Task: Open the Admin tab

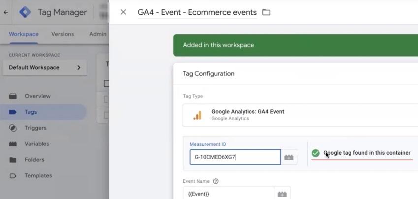Action: pos(98,34)
